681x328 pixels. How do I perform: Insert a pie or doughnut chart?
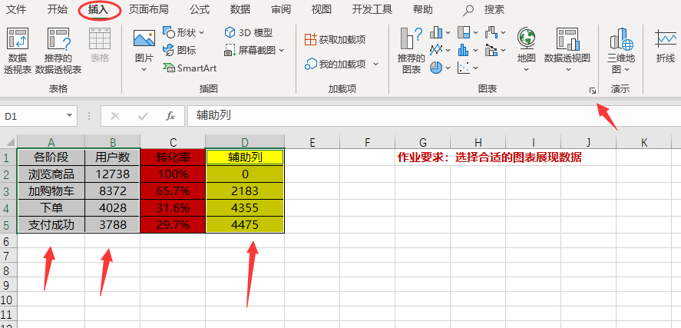435,68
